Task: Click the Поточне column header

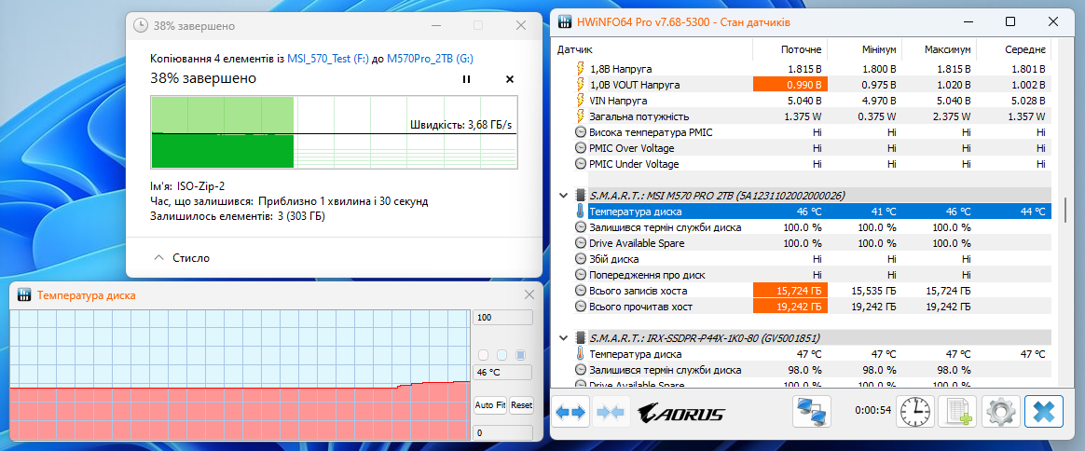Action: [x=802, y=49]
